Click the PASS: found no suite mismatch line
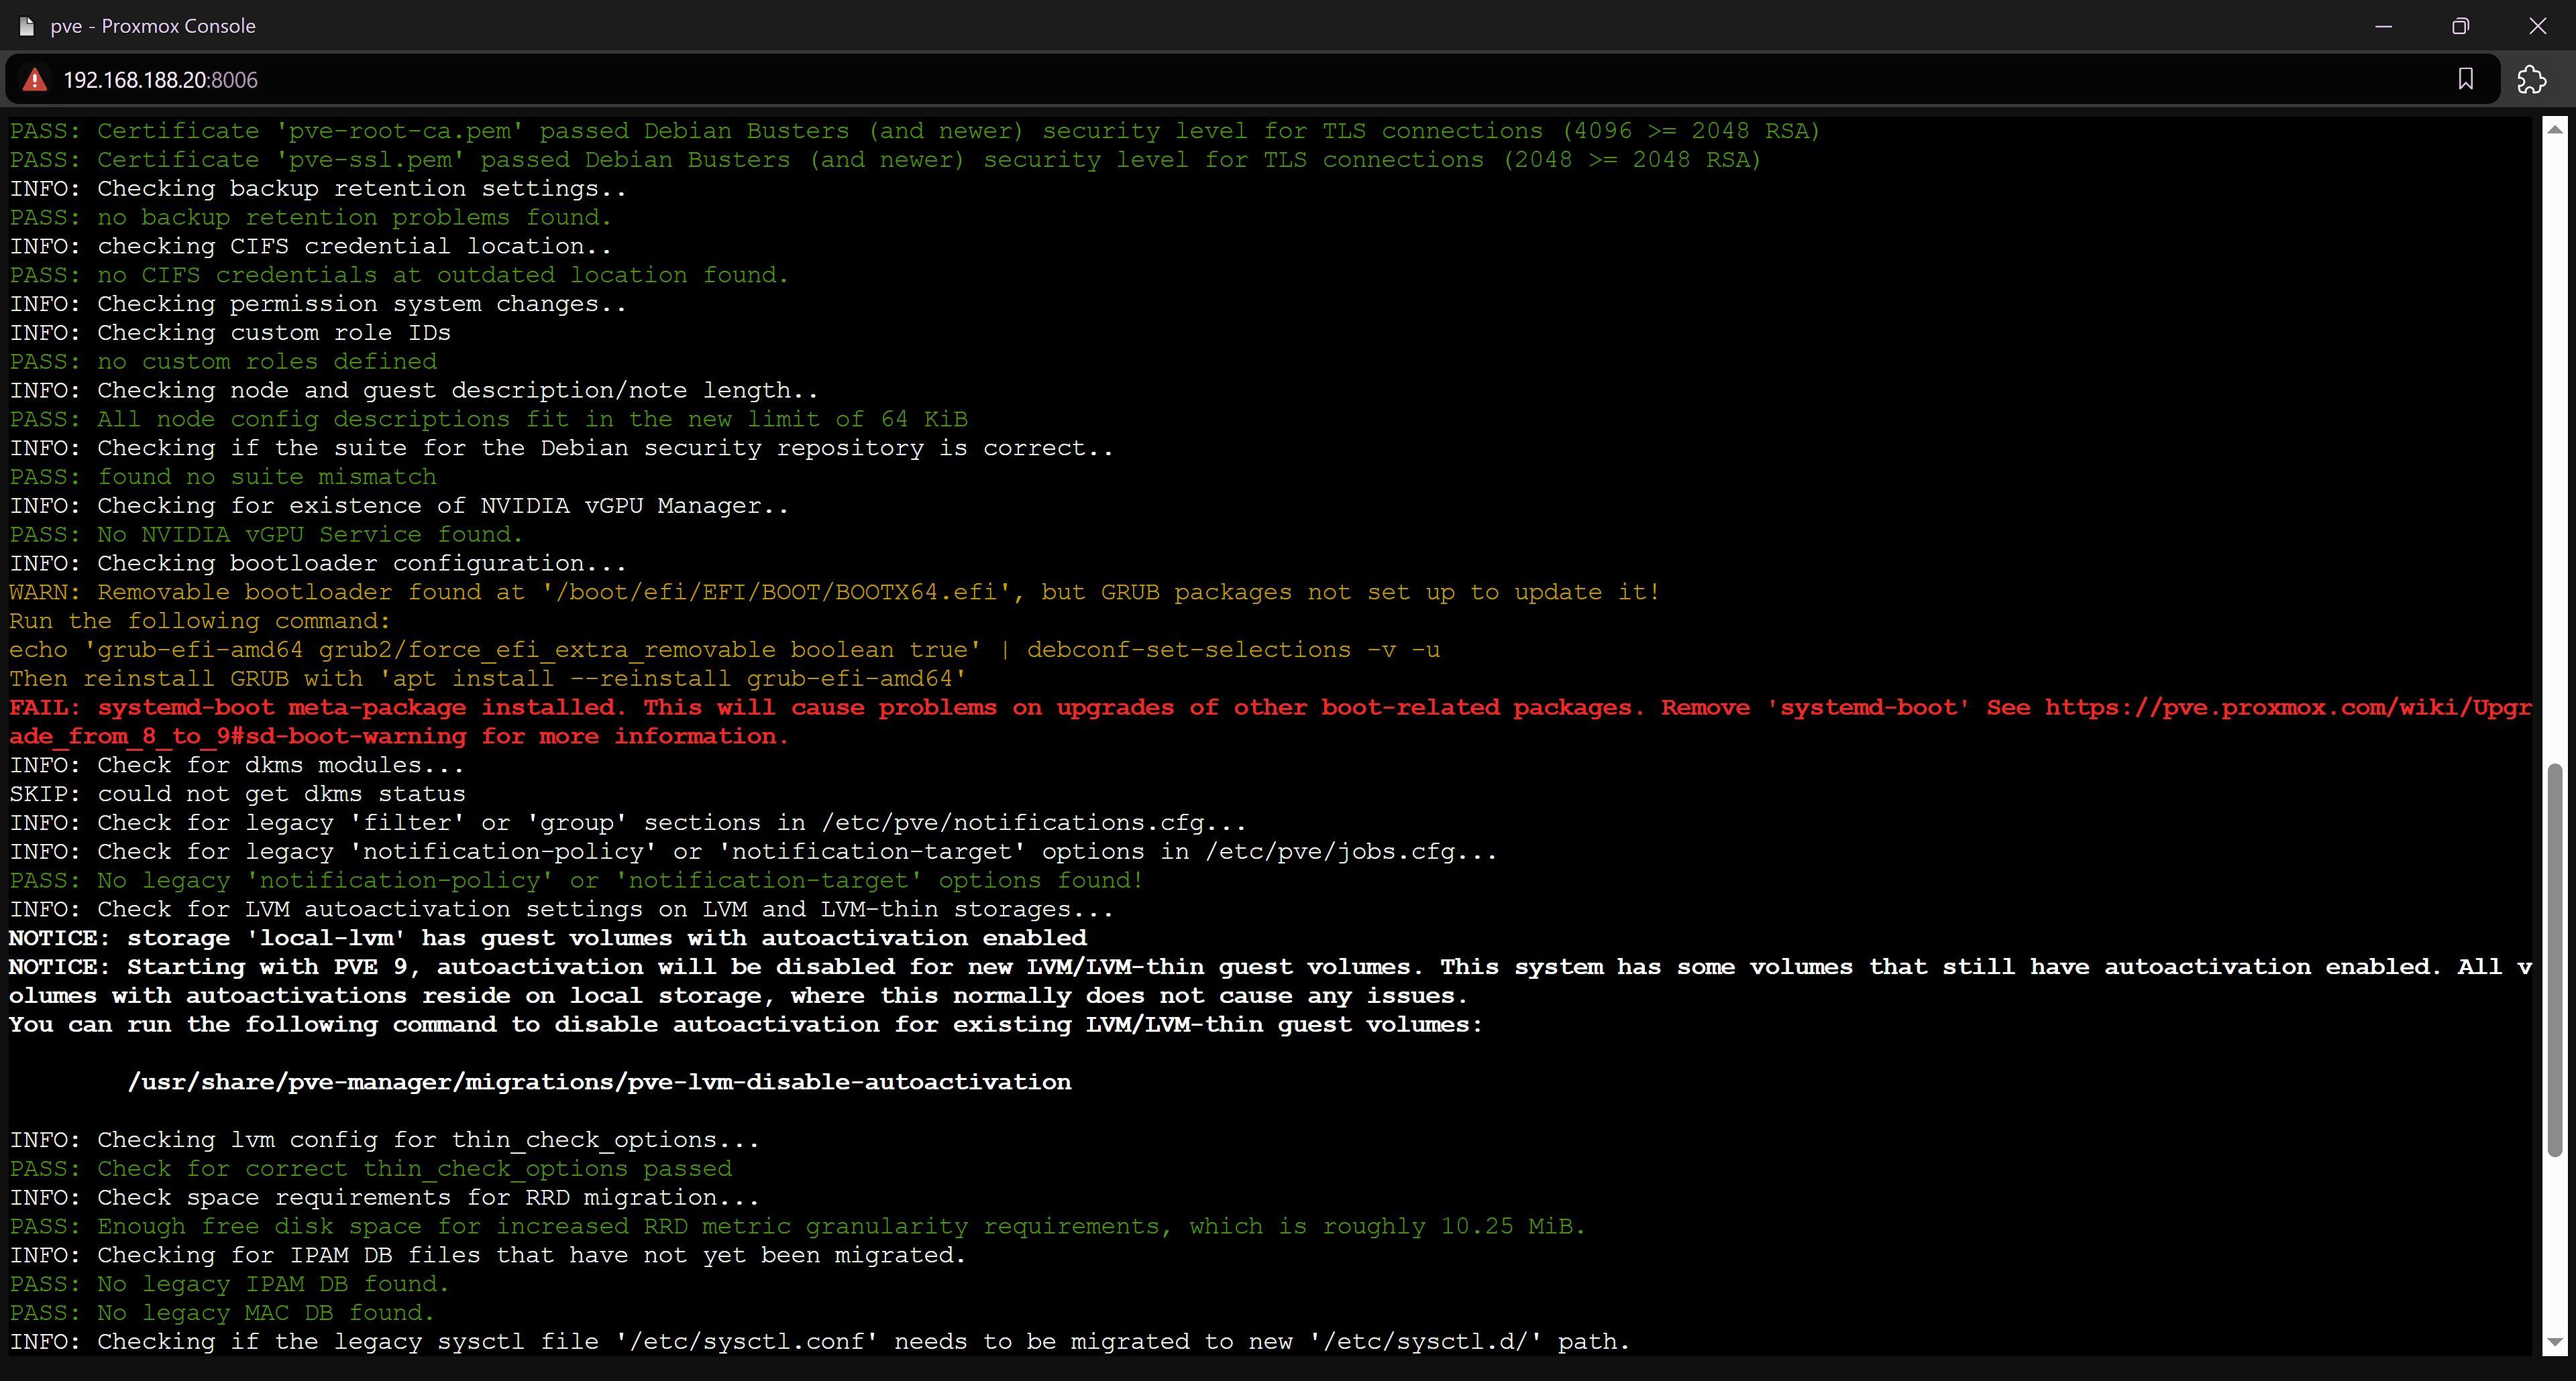The height and width of the screenshot is (1381, 2576). pyautogui.click(x=223, y=477)
